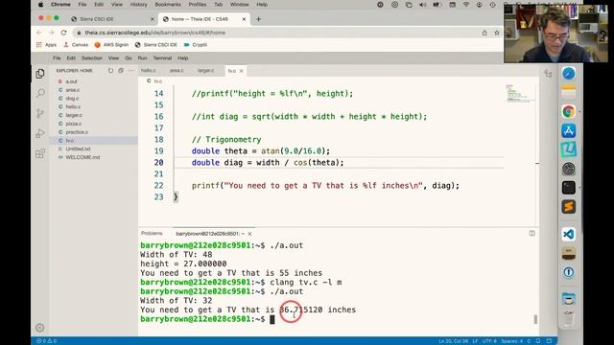Open the Run menu
The height and width of the screenshot is (345, 614).
pos(142,57)
